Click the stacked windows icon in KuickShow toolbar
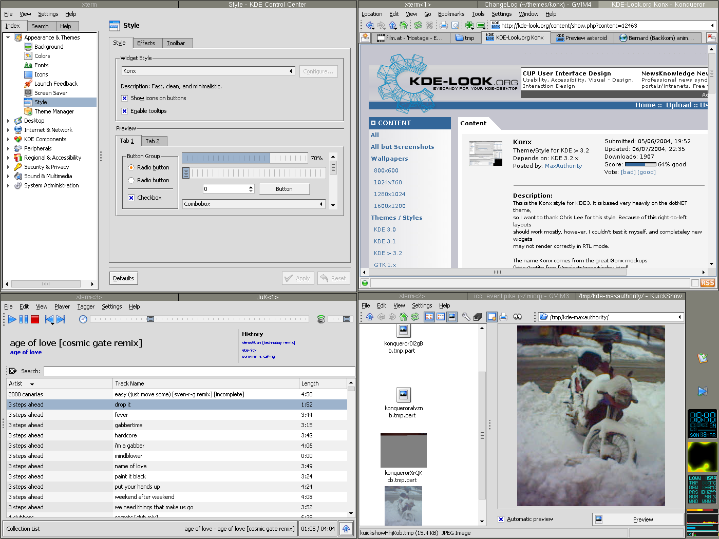 (478, 317)
